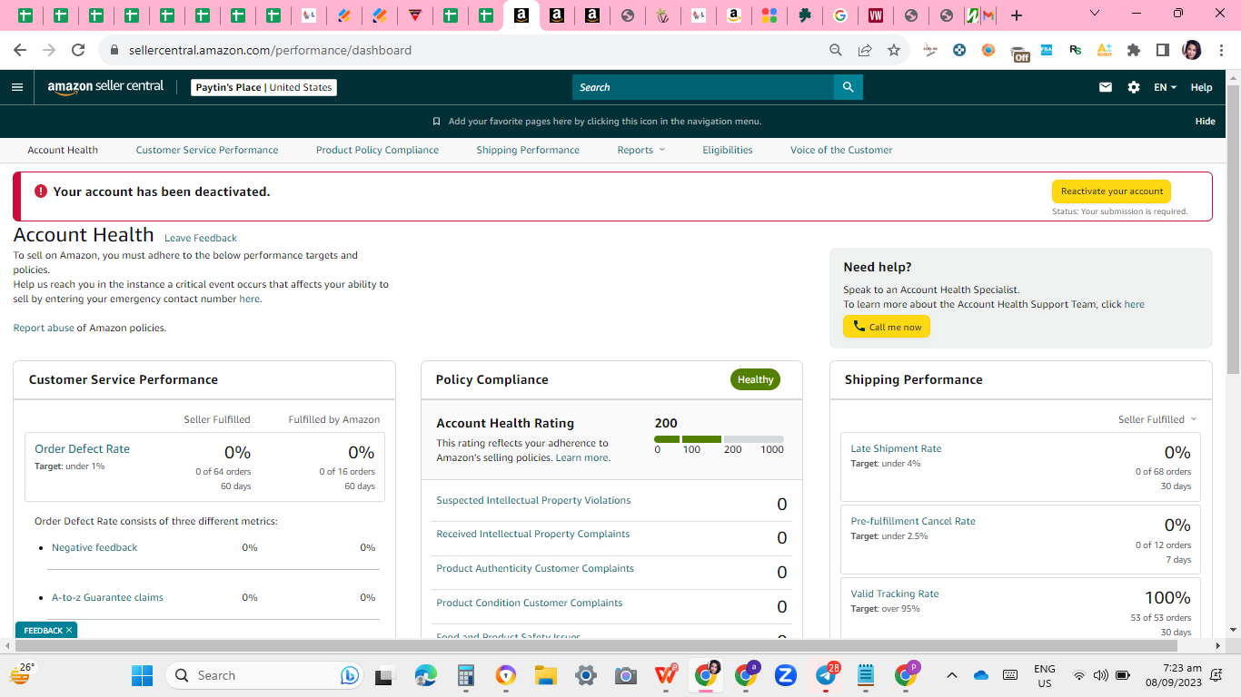Open the Chrome profile avatar
Screen dimensions: 1241x697
pos(1192,50)
